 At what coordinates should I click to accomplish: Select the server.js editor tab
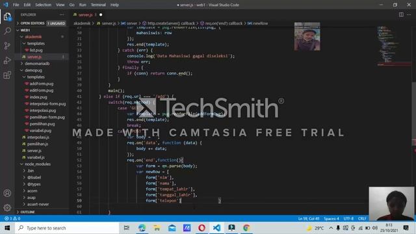coord(88,15)
